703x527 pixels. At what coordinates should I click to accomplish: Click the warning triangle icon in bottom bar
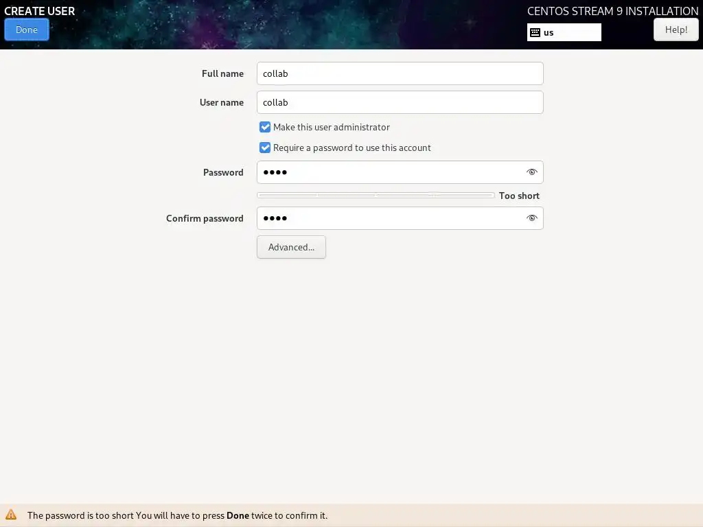pyautogui.click(x=11, y=515)
